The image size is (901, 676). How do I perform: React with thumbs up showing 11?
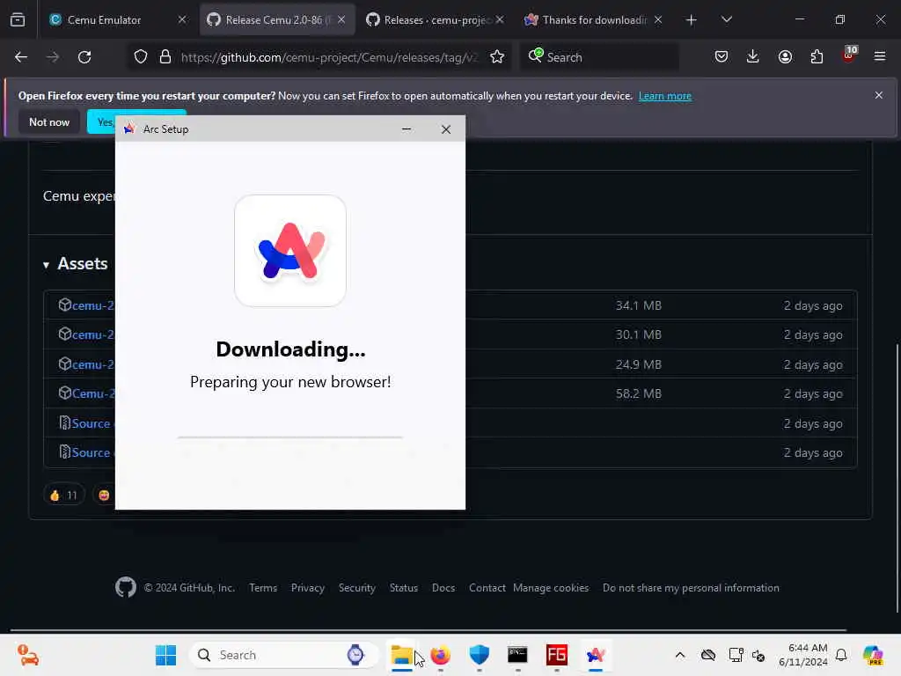point(63,495)
